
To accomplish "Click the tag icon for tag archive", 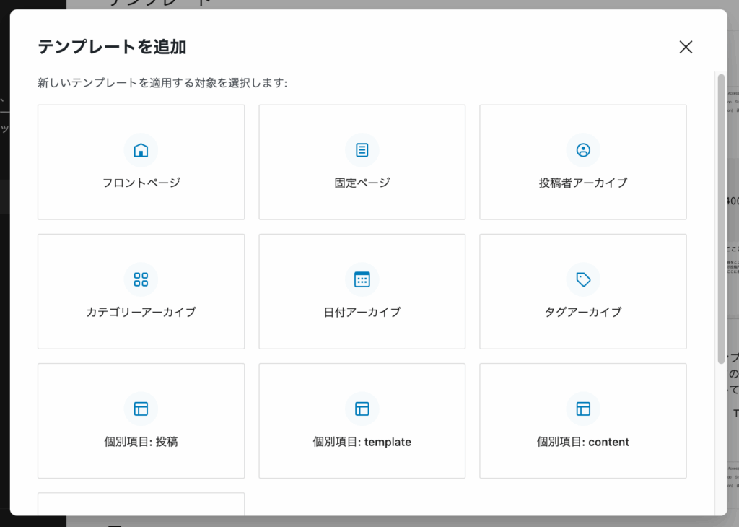I will (x=583, y=279).
